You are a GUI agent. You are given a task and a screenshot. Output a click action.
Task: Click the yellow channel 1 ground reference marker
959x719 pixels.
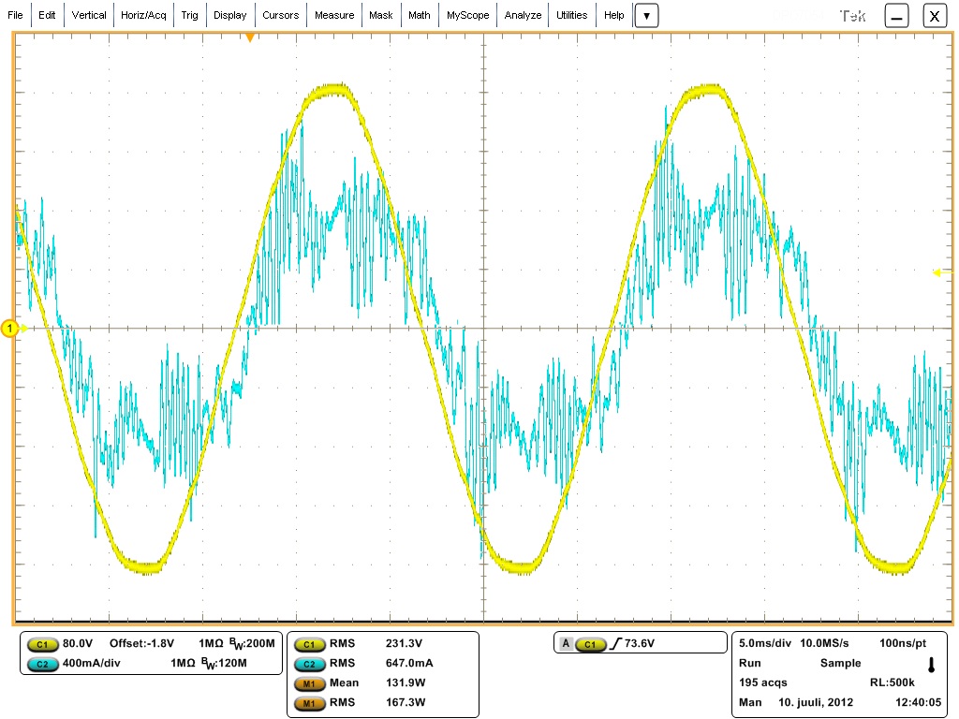pyautogui.click(x=10, y=329)
